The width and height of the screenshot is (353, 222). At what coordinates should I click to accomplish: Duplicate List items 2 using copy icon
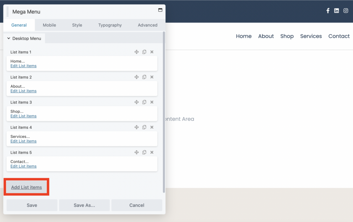144,77
